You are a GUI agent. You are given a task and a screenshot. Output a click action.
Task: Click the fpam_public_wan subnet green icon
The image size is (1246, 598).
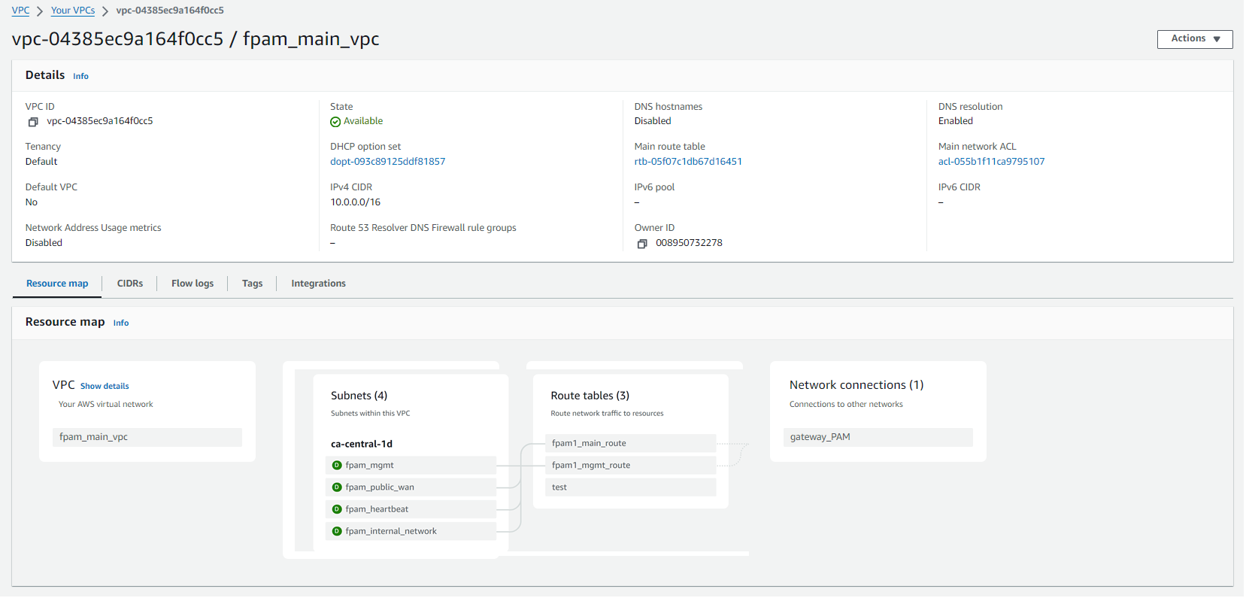pyautogui.click(x=337, y=487)
